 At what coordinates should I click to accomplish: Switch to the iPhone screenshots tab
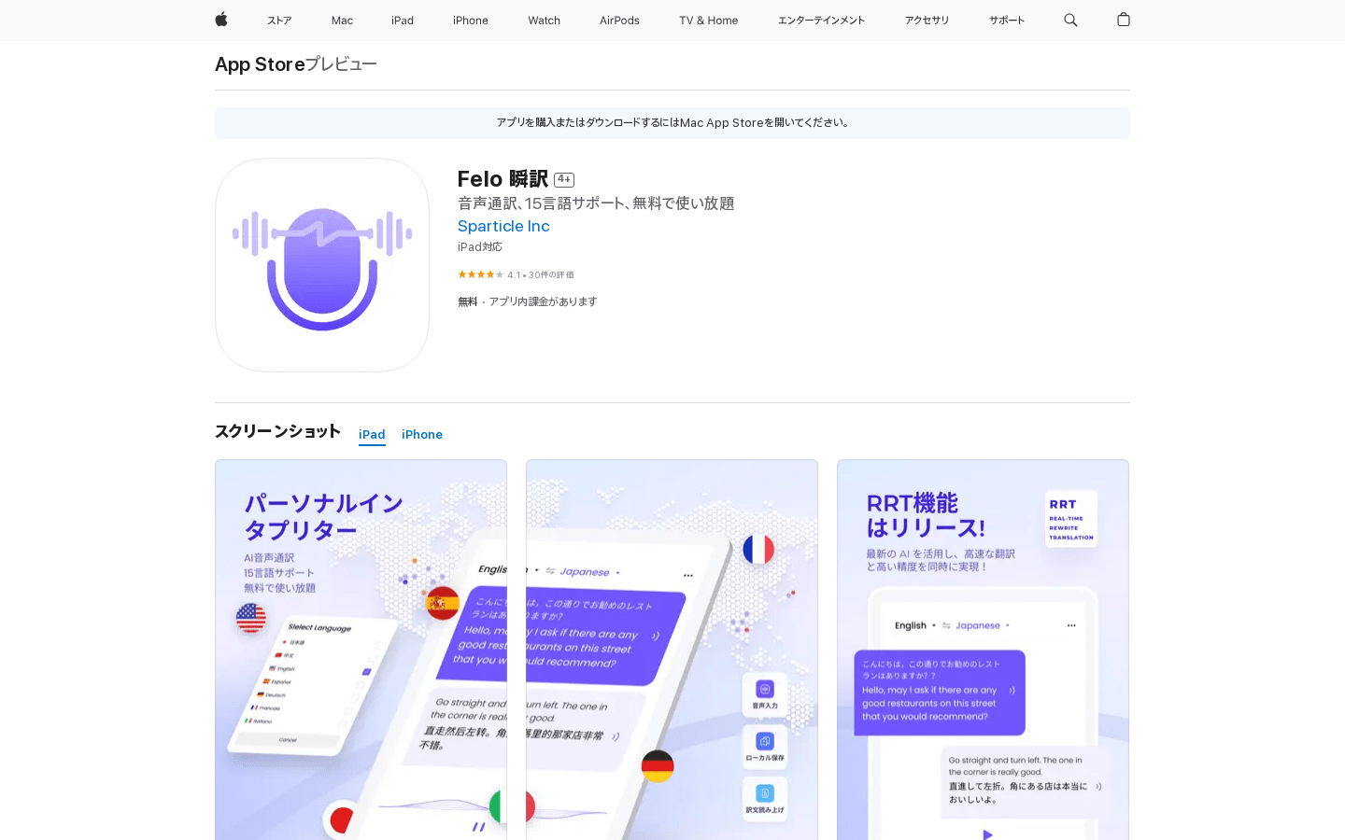pyautogui.click(x=422, y=434)
